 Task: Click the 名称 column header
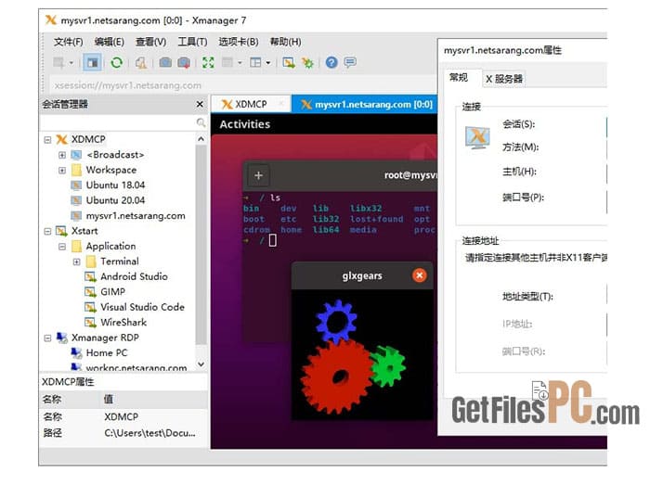pos(52,400)
